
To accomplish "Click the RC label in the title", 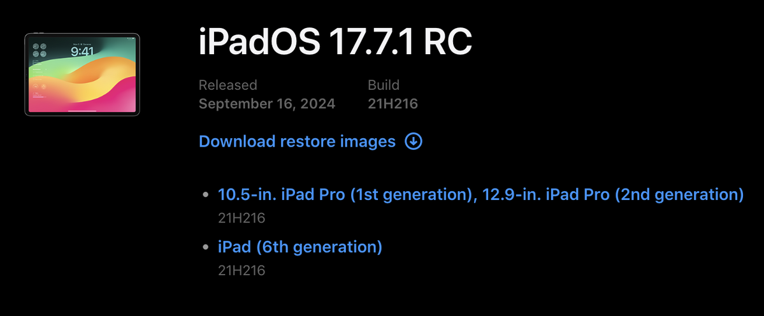I will point(448,43).
